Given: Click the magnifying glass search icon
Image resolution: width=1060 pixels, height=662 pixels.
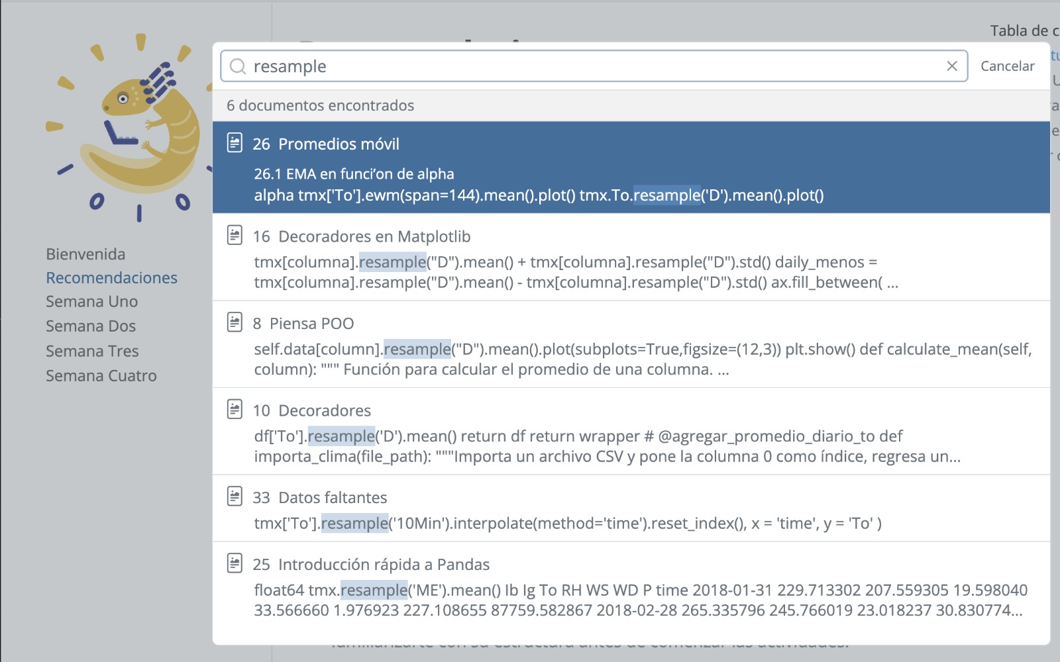Looking at the screenshot, I should (237, 66).
